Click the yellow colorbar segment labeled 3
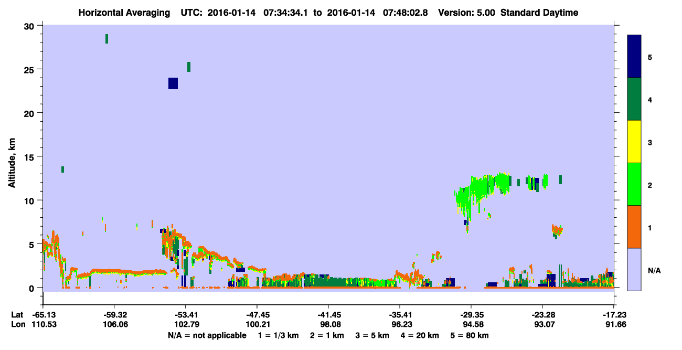The height and width of the screenshot is (350, 682). [634, 142]
